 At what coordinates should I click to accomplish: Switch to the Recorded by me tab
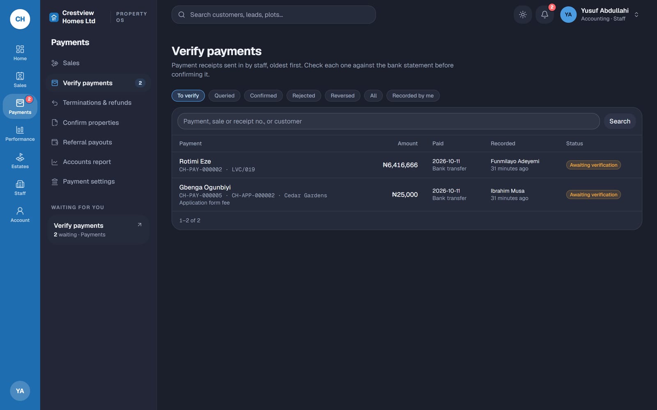(413, 96)
